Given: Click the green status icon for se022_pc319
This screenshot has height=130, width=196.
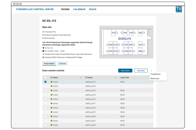Looking at the screenshot, I should coord(51,112).
